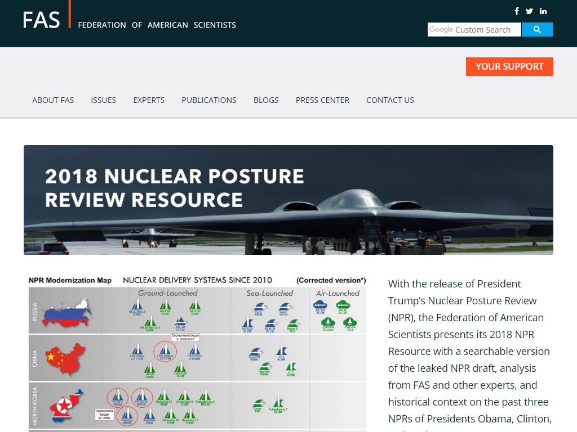Click the 'Ground-Launched' column header

click(168, 293)
